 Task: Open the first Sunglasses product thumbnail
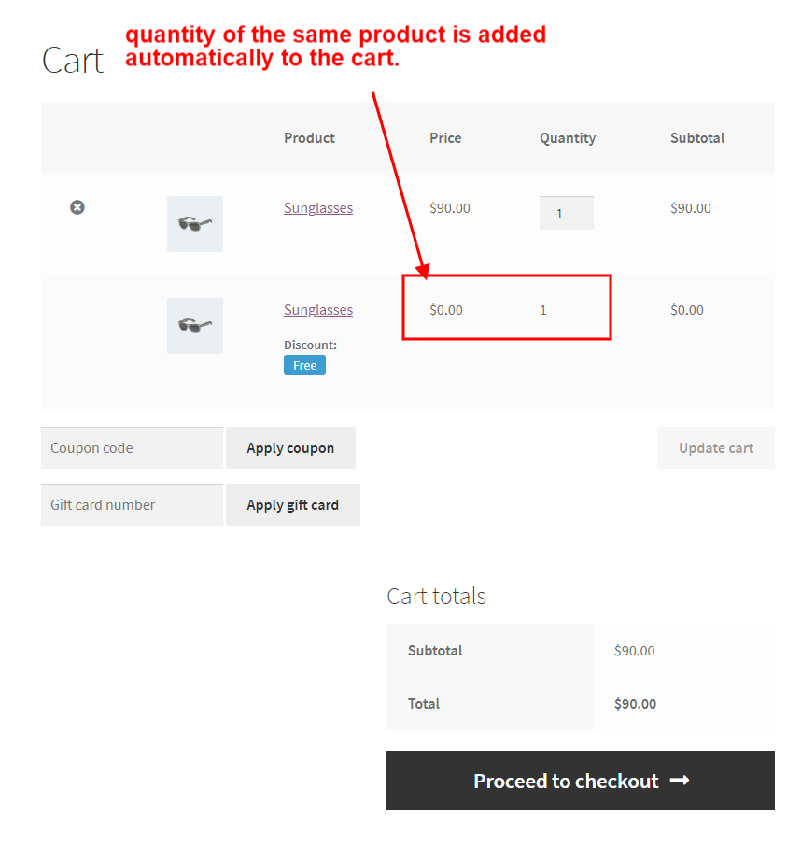pos(194,224)
